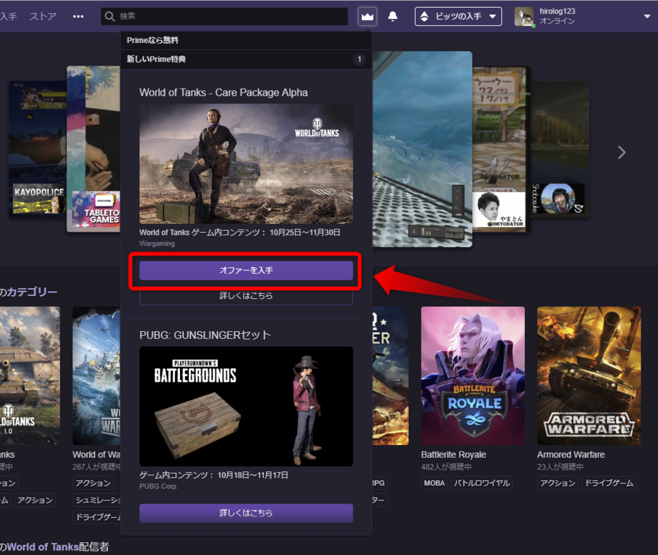Click the Armored Warfare title link
The height and width of the screenshot is (555, 658).
tap(571, 455)
